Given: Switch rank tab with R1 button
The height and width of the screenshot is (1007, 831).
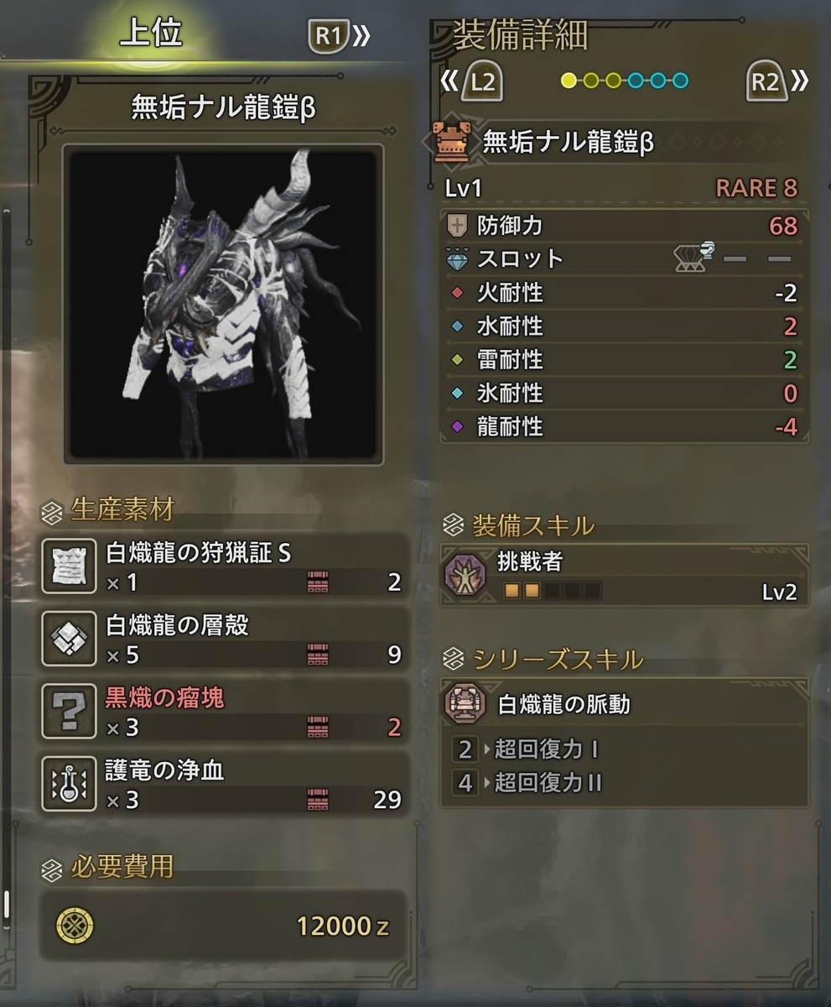Looking at the screenshot, I should 340,36.
